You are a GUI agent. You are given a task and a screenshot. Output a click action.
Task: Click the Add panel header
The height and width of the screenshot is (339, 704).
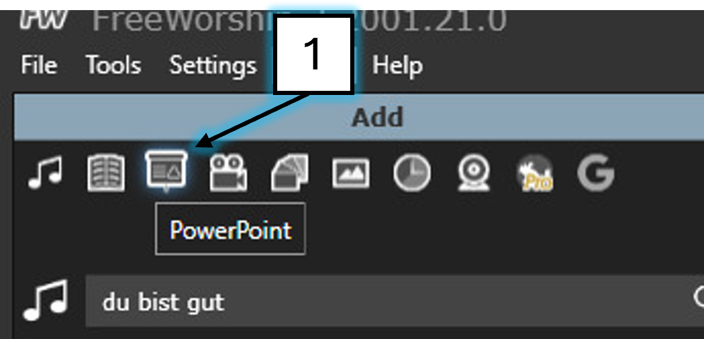click(359, 118)
